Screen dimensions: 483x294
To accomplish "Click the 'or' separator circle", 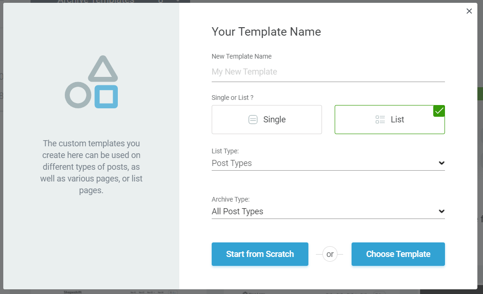I will [330, 254].
